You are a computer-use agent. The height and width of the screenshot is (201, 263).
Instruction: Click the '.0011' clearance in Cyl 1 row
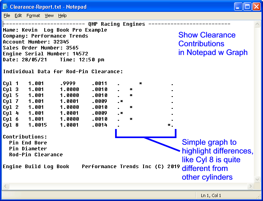point(99,83)
